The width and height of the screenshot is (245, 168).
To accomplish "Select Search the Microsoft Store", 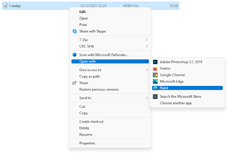I will (x=187, y=97).
